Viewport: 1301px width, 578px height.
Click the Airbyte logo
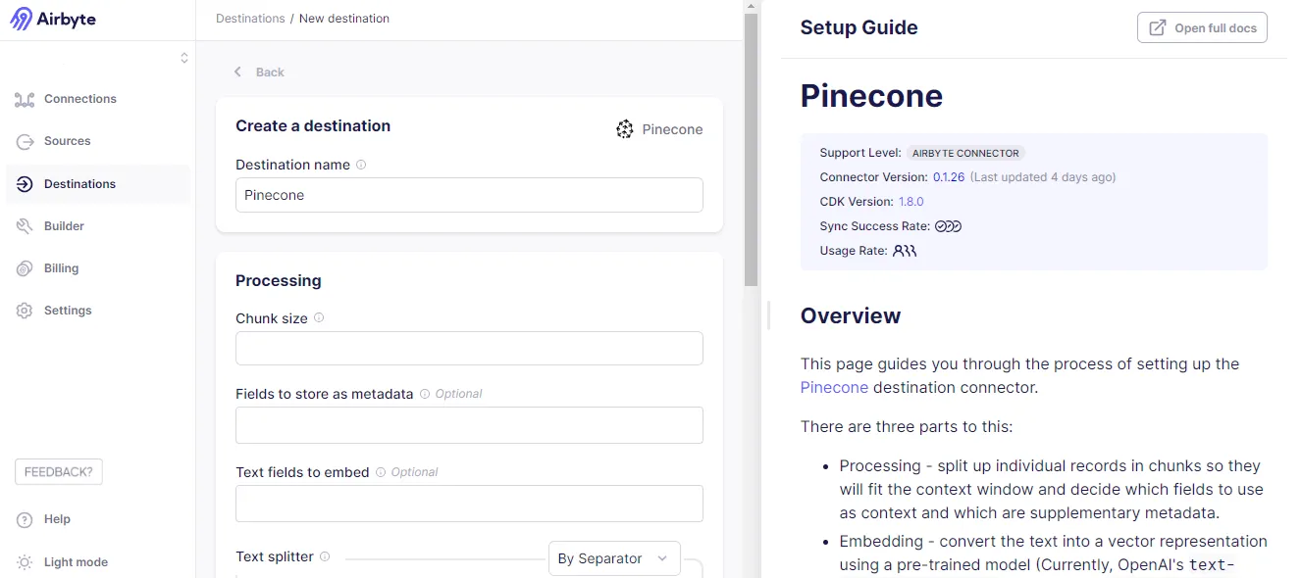[x=53, y=20]
